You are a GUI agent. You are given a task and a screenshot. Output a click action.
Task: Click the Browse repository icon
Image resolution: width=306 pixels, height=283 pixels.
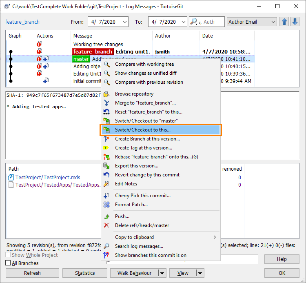pyautogui.click(x=106, y=94)
